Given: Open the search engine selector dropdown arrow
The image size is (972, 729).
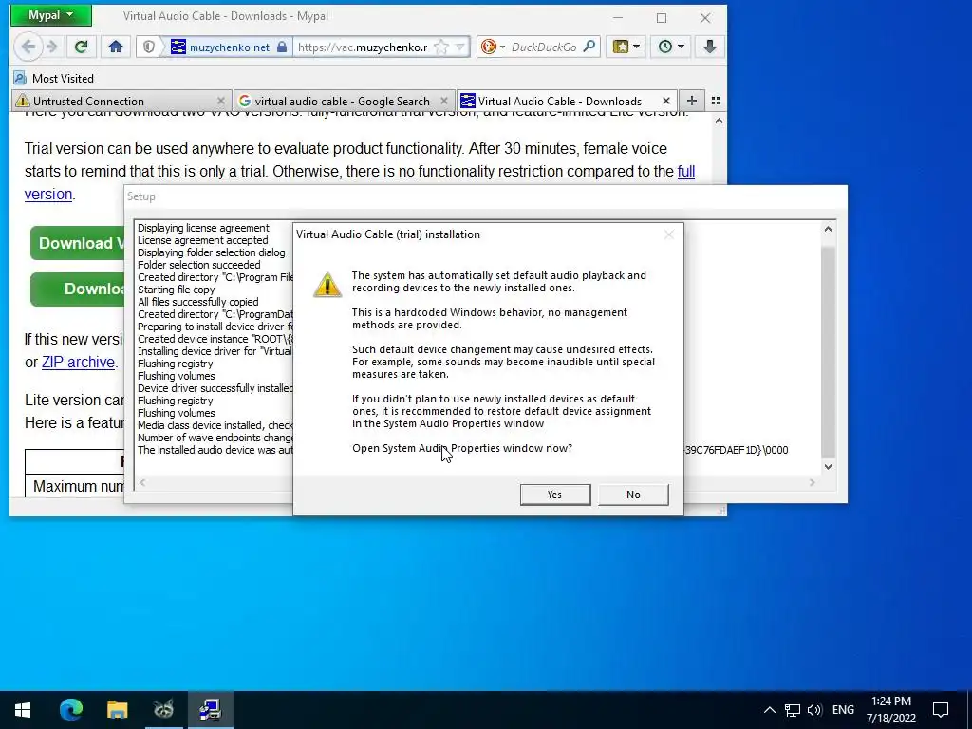Looking at the screenshot, I should (502, 47).
